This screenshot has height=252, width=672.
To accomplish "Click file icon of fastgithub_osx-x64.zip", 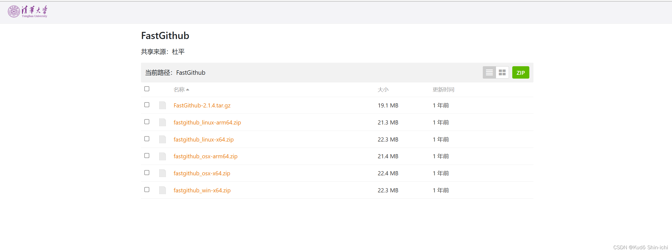I will click(162, 173).
